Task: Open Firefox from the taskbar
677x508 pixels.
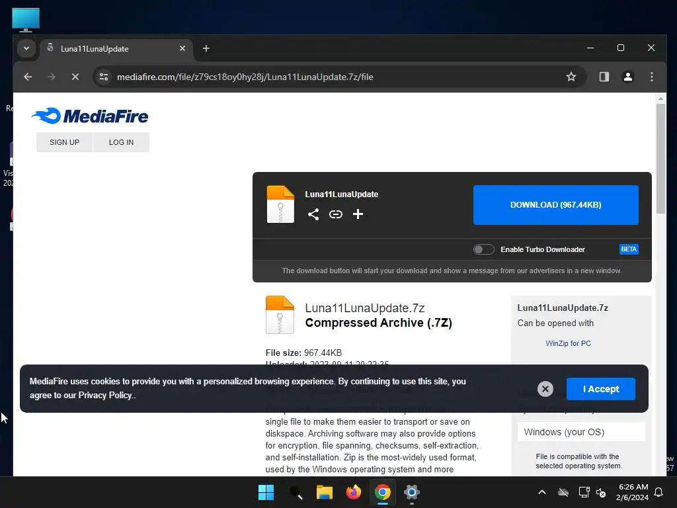Action: coord(354,492)
